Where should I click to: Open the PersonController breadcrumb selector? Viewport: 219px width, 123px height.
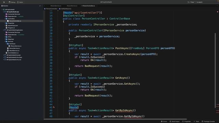(51, 9)
